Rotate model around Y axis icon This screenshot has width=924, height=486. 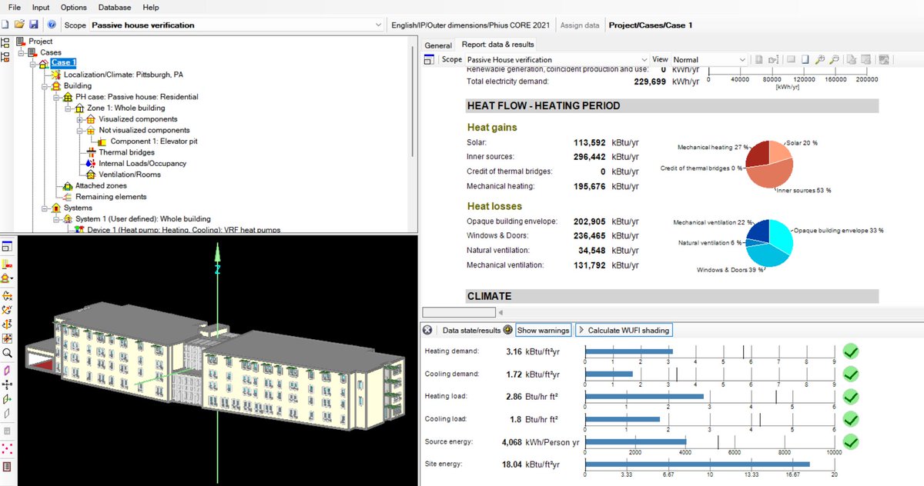[x=7, y=309]
